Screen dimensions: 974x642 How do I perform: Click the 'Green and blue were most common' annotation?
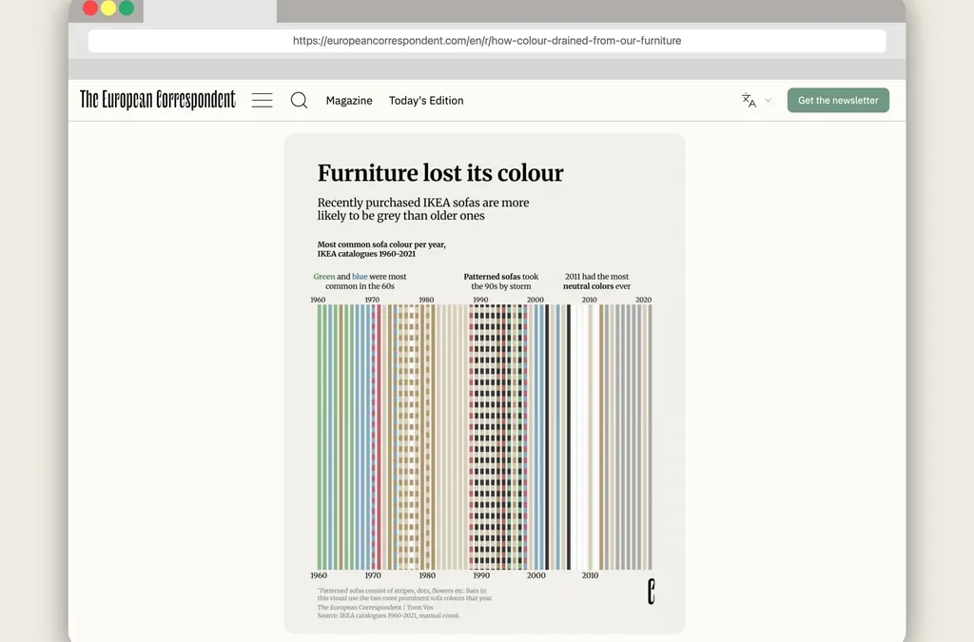[360, 282]
